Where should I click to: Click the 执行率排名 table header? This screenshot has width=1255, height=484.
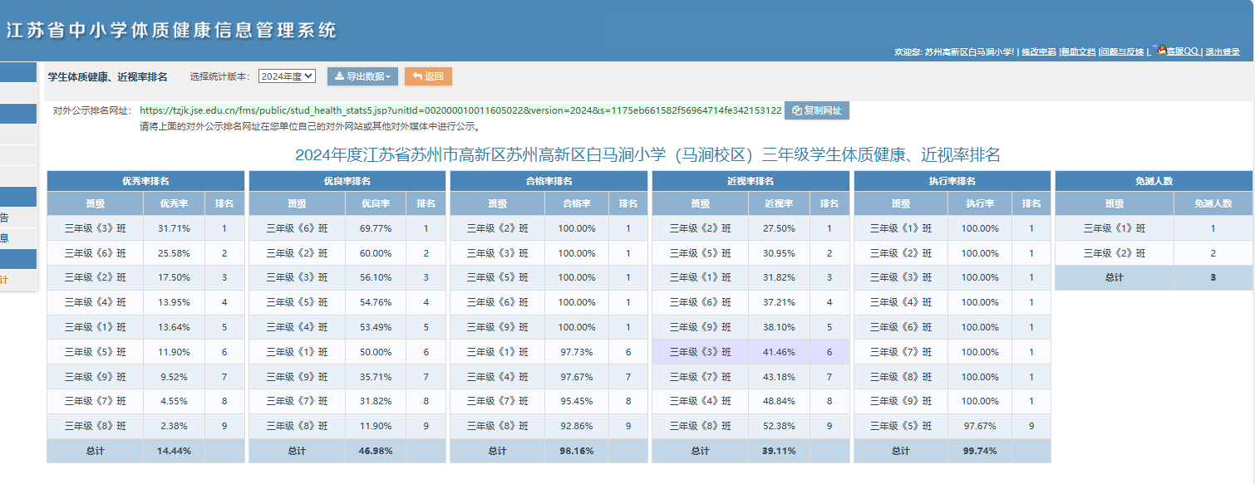pos(952,181)
